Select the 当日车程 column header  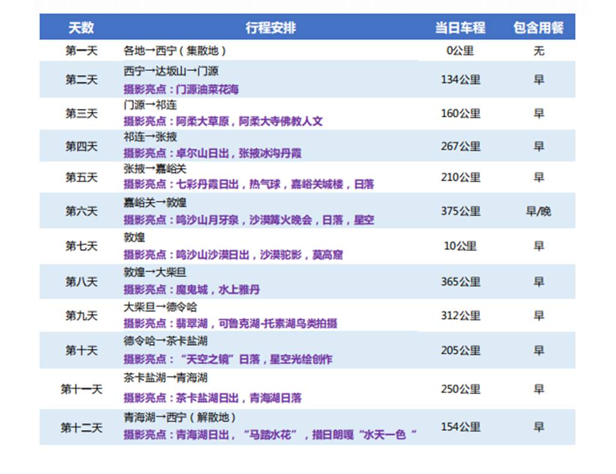pos(460,28)
